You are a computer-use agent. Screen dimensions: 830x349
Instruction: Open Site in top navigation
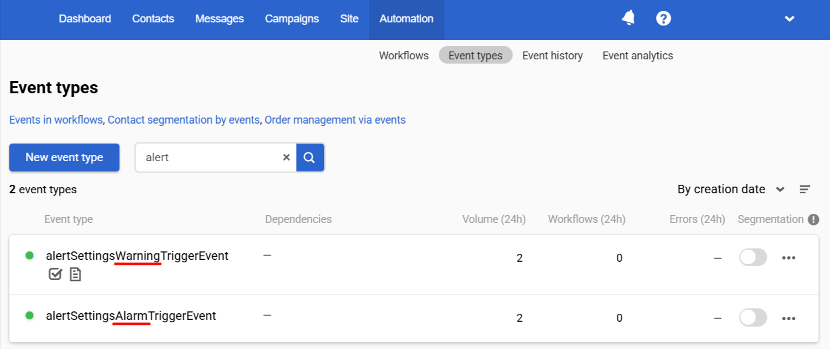(x=349, y=19)
